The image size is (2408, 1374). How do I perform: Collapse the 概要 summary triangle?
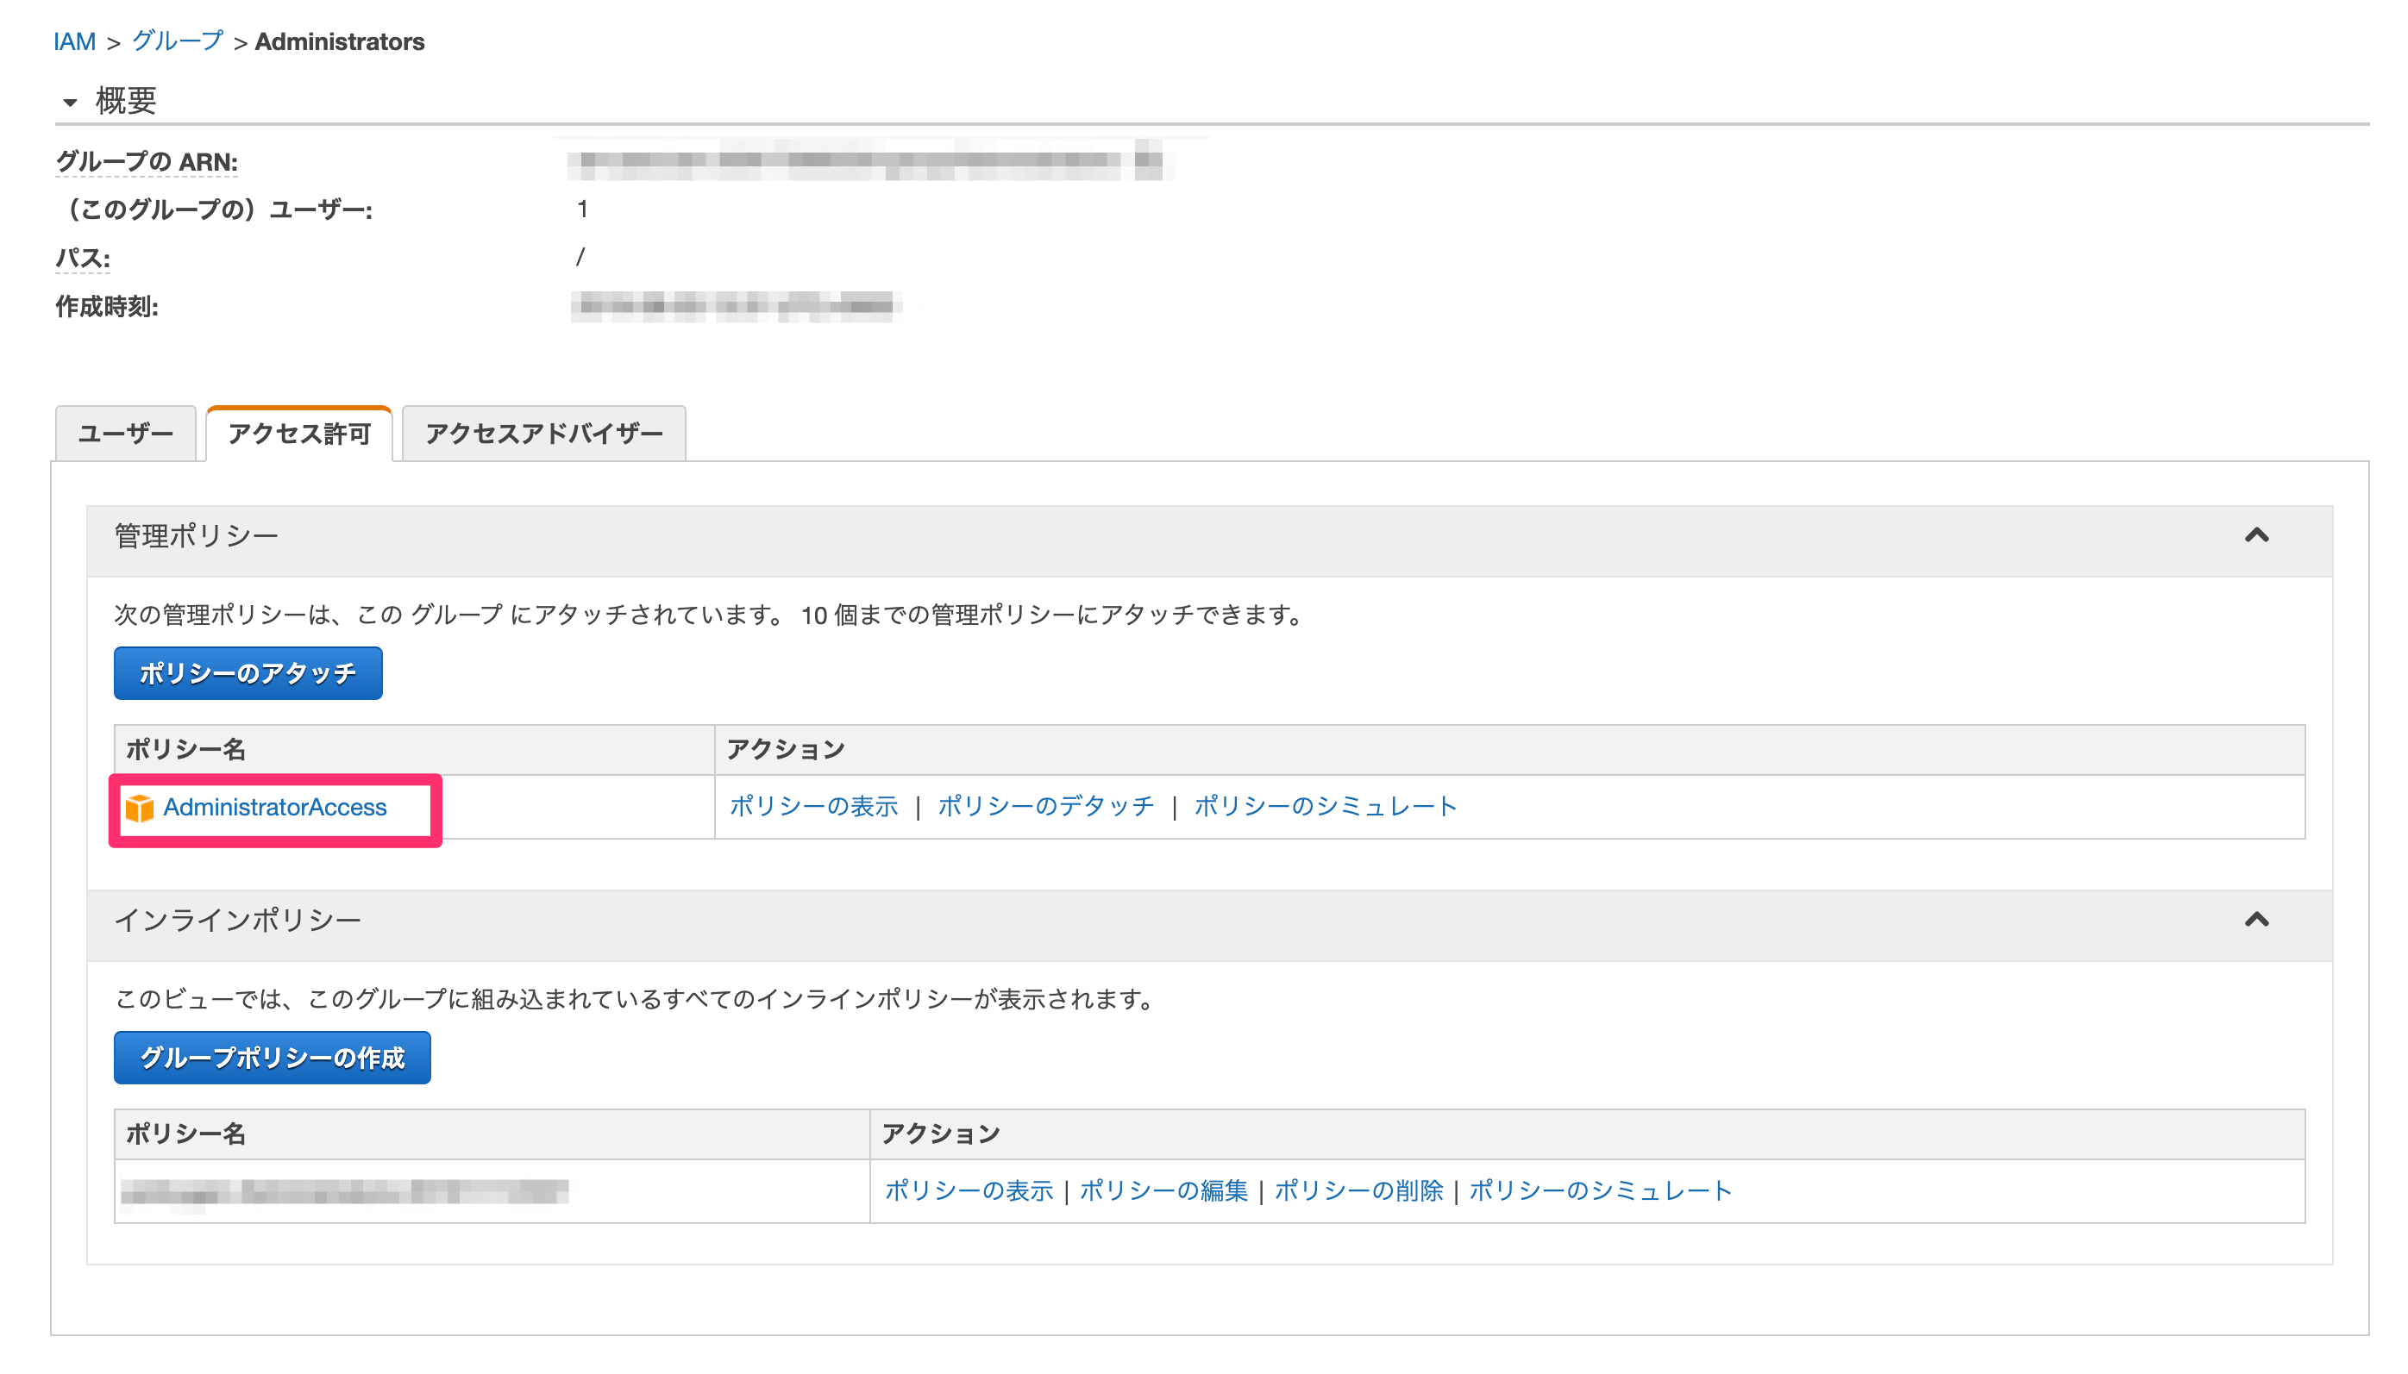click(70, 102)
